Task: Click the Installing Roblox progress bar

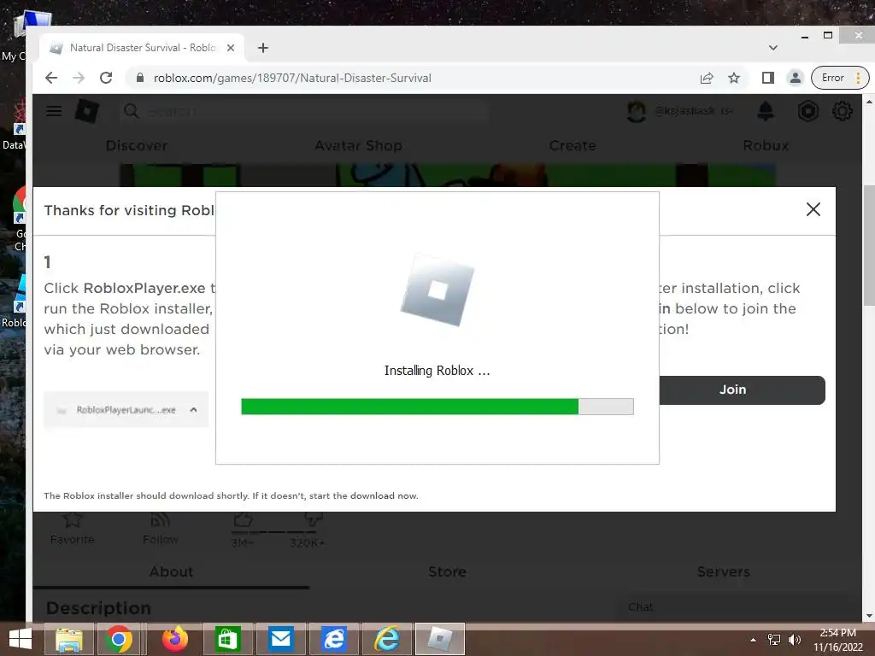Action: click(x=437, y=407)
